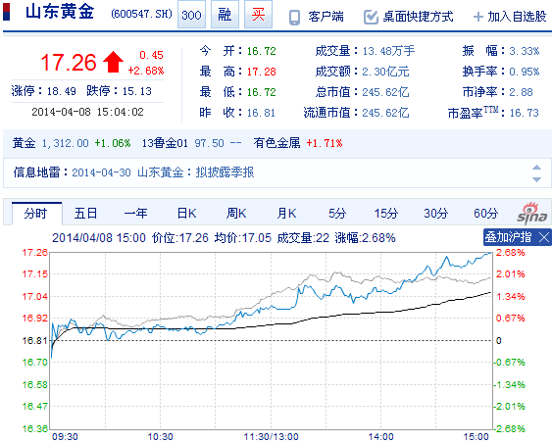
Task: Click the 昨收 value 16.81
Action: pyautogui.click(x=261, y=113)
